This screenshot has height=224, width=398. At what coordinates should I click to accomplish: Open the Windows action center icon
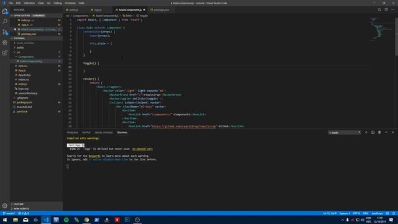coord(391,220)
